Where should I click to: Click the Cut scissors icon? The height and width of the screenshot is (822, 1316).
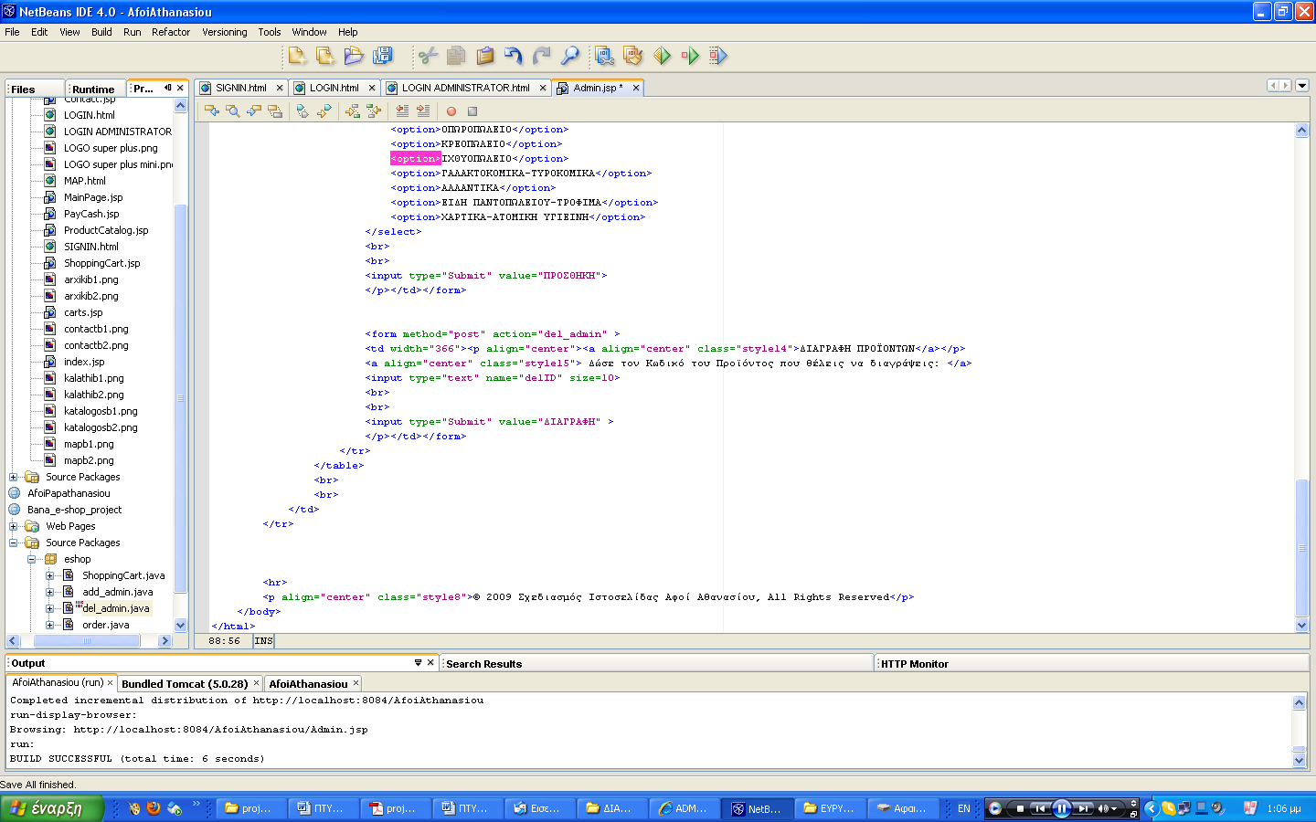428,56
